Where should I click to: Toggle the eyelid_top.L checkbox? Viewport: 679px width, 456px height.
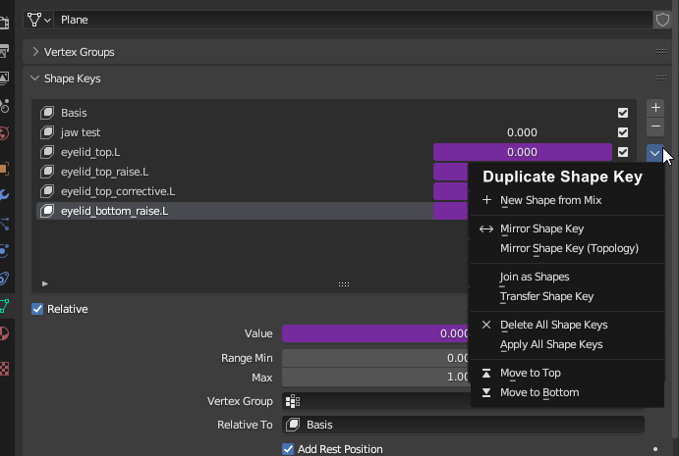point(623,152)
